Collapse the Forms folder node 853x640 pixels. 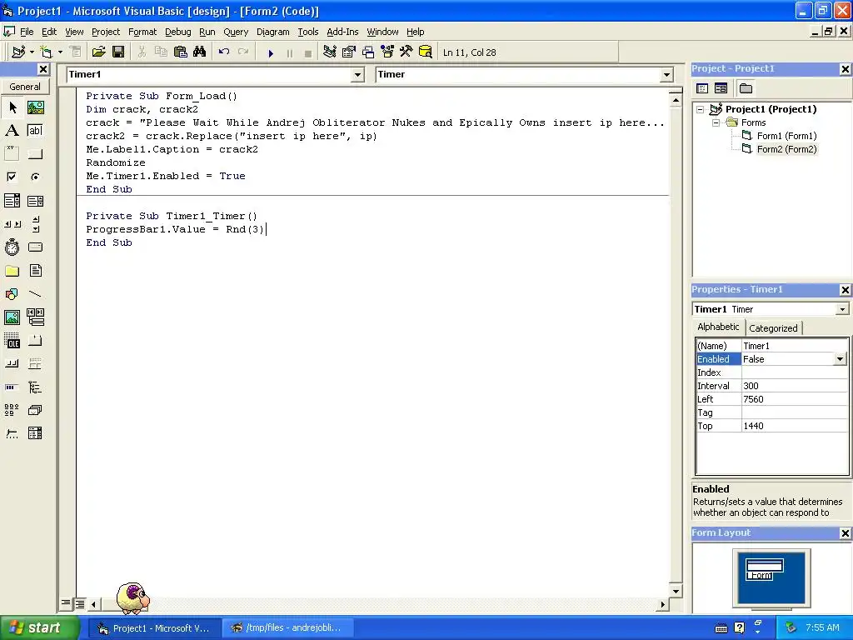(x=716, y=122)
